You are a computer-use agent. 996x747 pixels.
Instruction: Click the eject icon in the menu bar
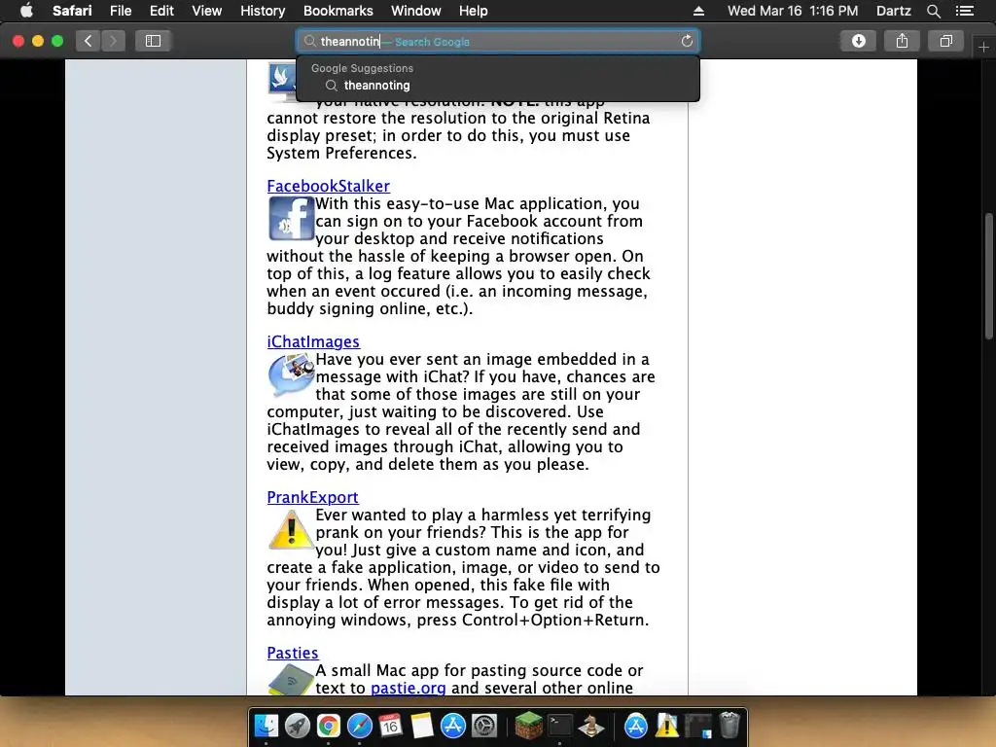click(x=698, y=11)
